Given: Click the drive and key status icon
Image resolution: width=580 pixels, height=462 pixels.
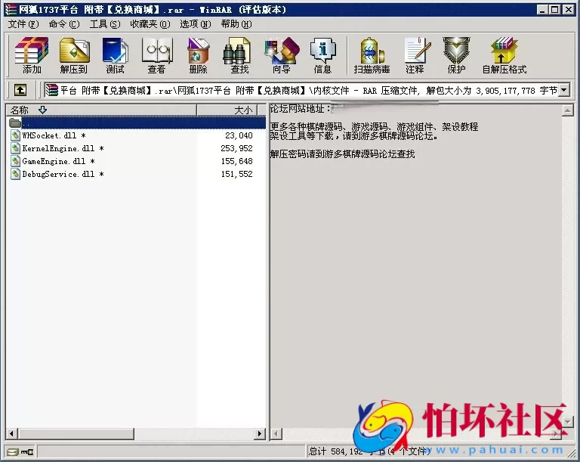Looking at the screenshot, I should click(x=20, y=451).
